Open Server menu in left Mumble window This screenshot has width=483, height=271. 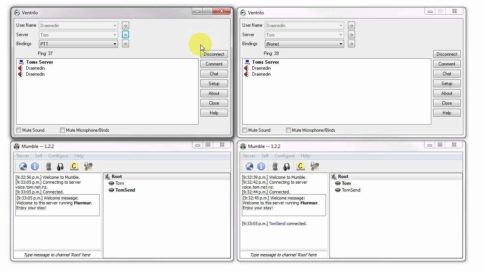click(x=23, y=156)
